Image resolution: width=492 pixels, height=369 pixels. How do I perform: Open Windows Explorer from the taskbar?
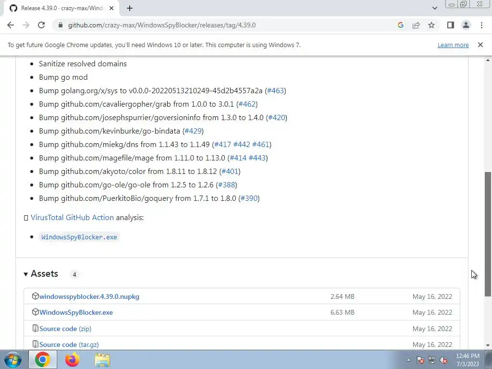(102, 359)
